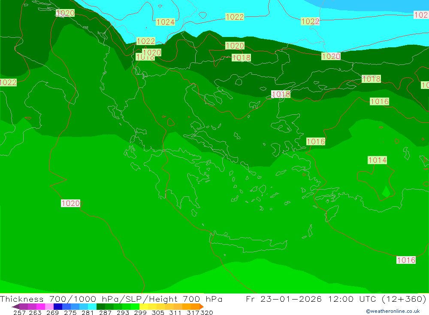The width and height of the screenshot is (429, 315).
Task: Click the legend value 317
Action: 193,312
